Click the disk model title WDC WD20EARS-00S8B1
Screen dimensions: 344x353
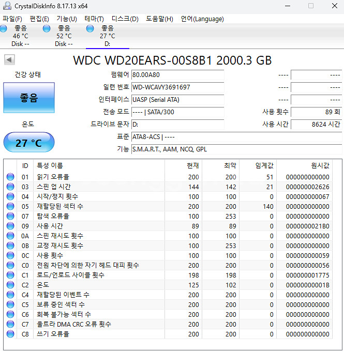point(172,60)
